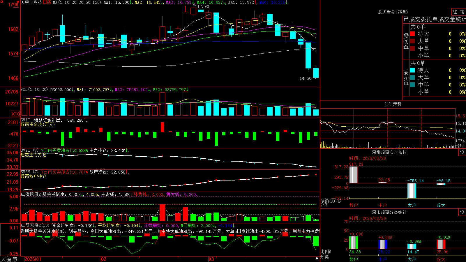Select the SVZJ indicator label
This screenshot has width=466, height=262.
coord(25,120)
